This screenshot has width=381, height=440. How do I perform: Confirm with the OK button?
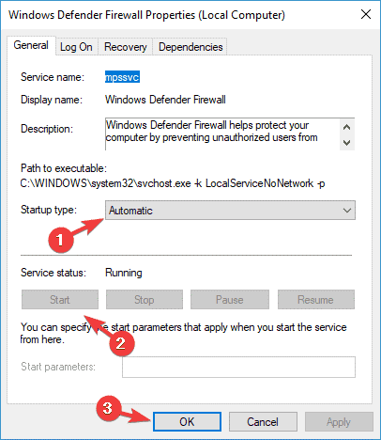tap(187, 422)
